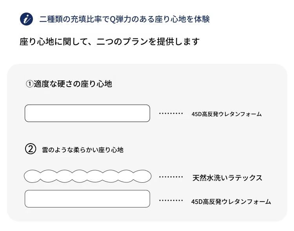Select the foam rectangle below the wavy latex layer
The image size is (294, 231).
pos(87,199)
